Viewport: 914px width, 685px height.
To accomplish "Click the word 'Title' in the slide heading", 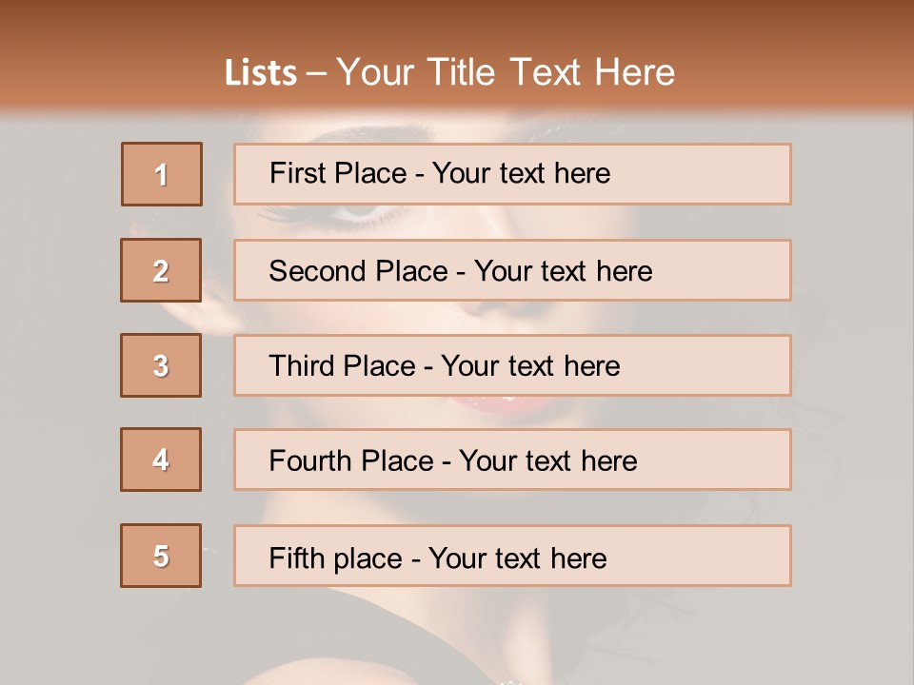I will [x=461, y=72].
